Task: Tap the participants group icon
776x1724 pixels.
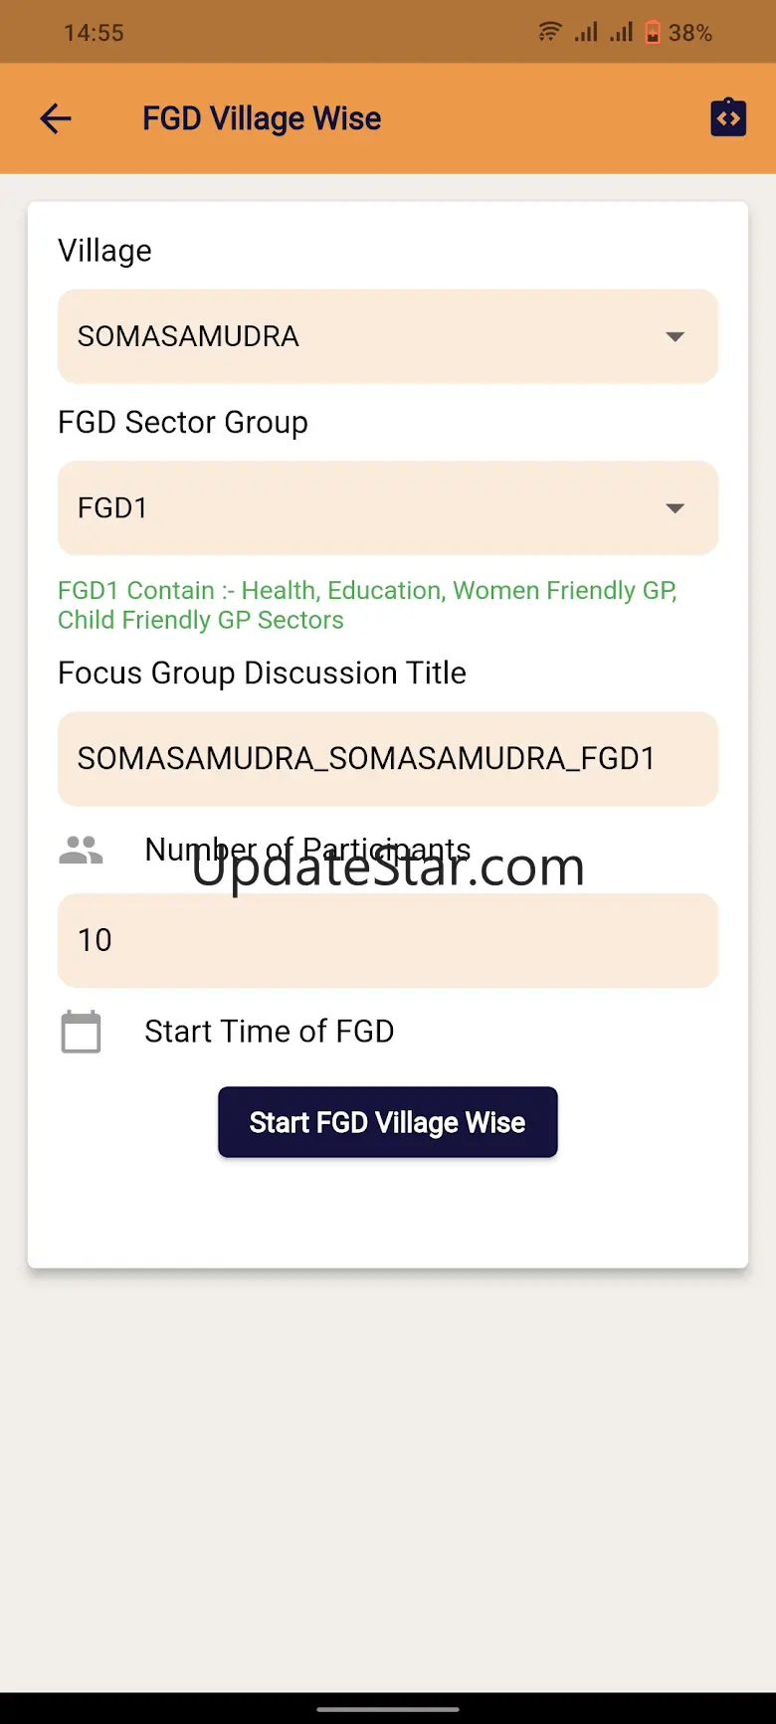Action: pos(81,850)
